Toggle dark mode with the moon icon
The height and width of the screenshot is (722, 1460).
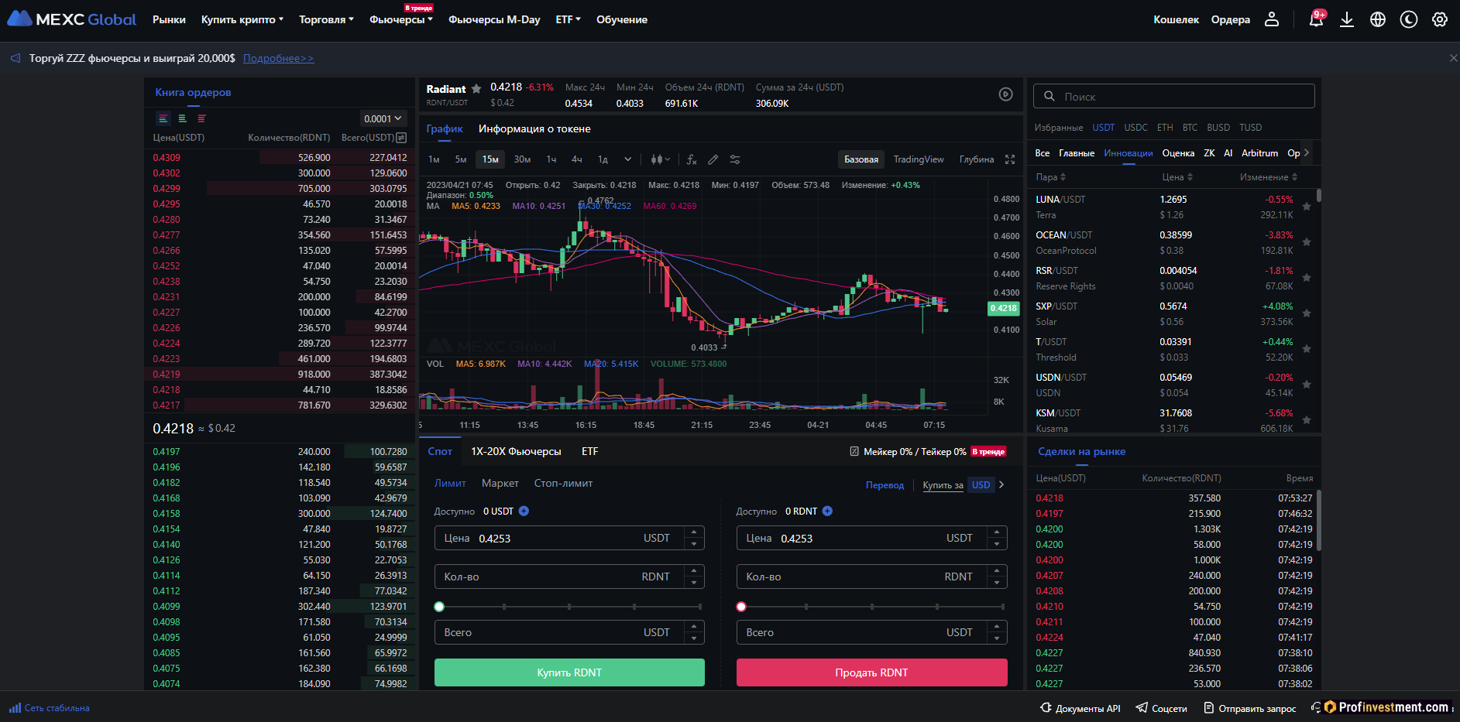coord(1409,19)
